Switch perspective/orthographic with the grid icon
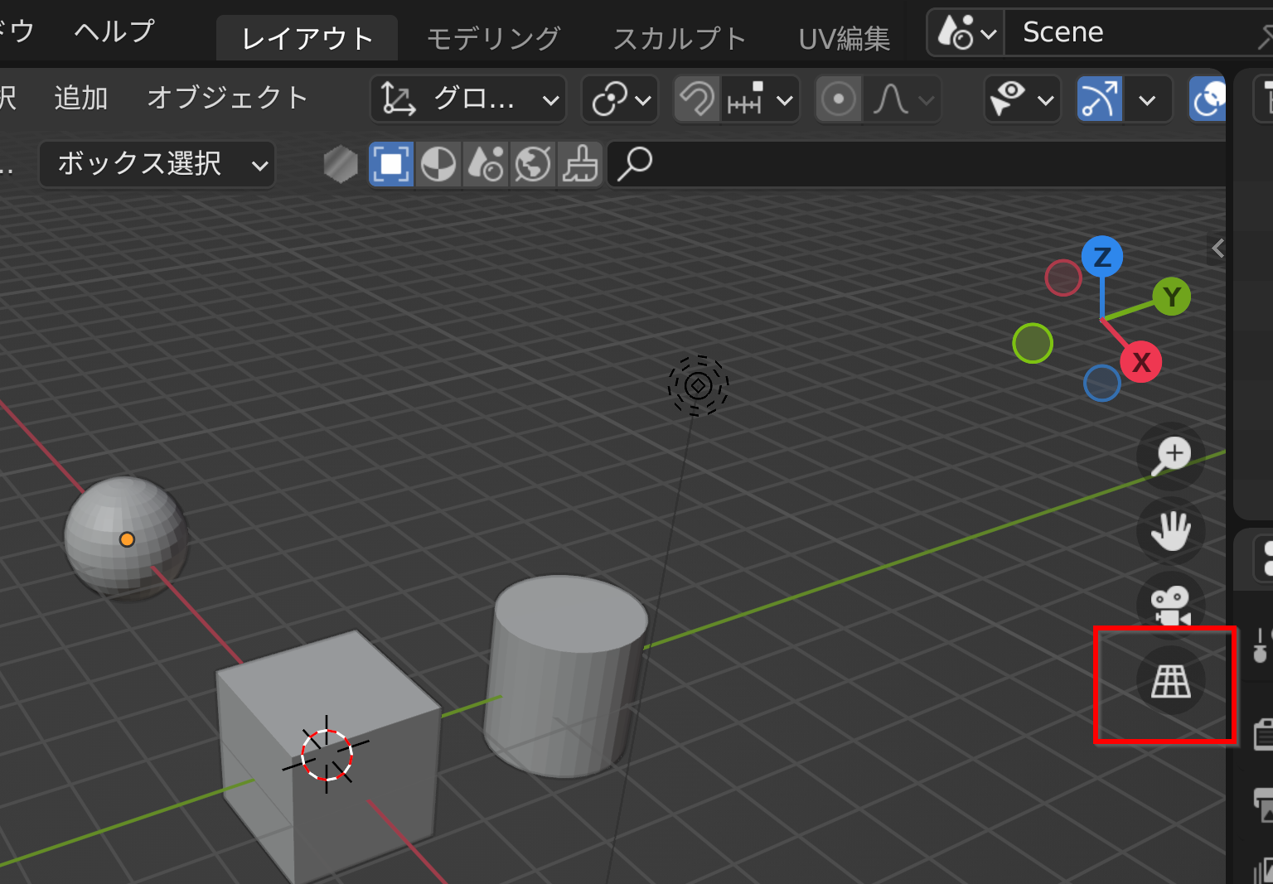 pos(1170,681)
